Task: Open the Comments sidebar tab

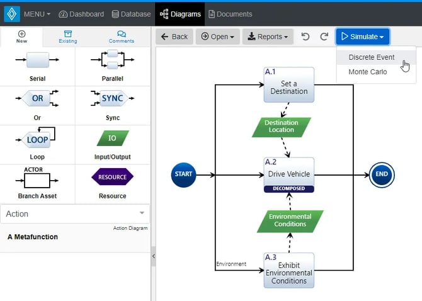Action: pos(122,37)
